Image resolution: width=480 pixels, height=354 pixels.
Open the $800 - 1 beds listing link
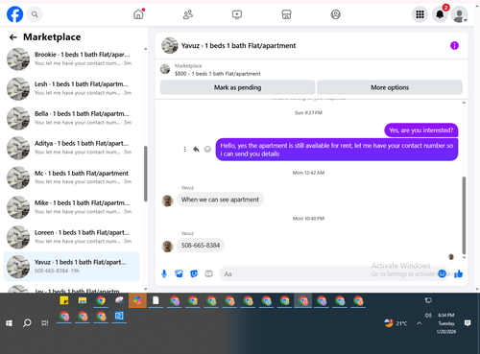click(218, 74)
